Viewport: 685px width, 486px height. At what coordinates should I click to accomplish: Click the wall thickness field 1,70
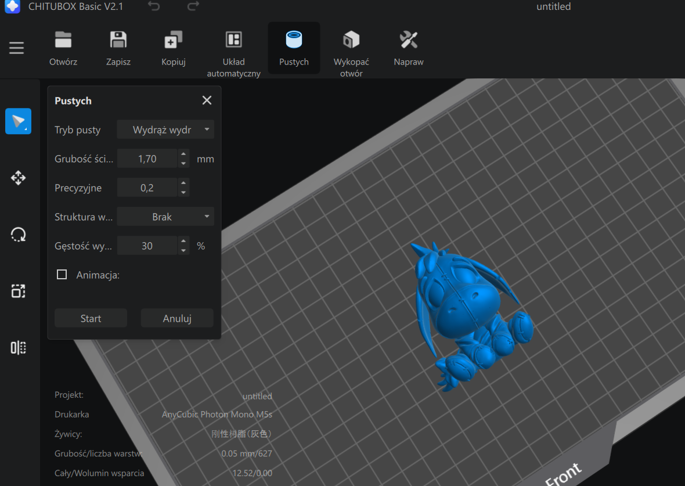tap(147, 159)
